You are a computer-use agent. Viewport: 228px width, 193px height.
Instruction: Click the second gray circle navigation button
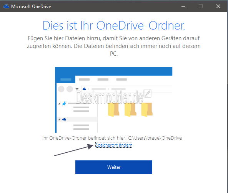(70, 89)
